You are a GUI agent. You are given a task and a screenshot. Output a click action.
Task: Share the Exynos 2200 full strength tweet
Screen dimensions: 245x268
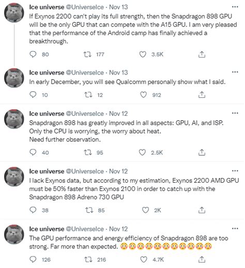202,54
